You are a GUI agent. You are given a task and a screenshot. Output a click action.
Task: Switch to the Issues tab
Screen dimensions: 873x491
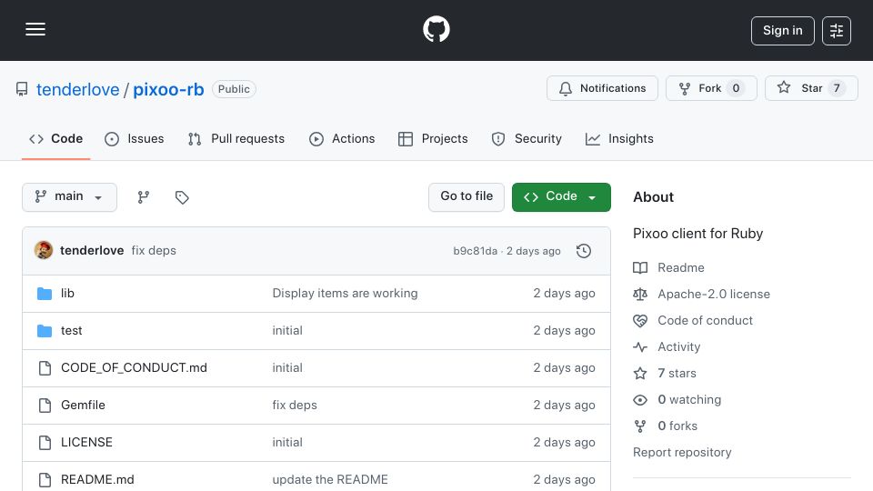135,138
